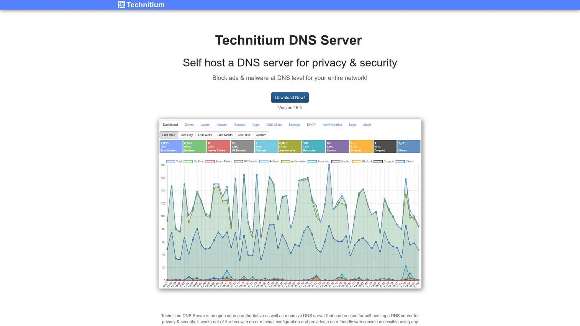Open the DNS Client tab
Screen dimensions: 580x326
[x=274, y=125]
